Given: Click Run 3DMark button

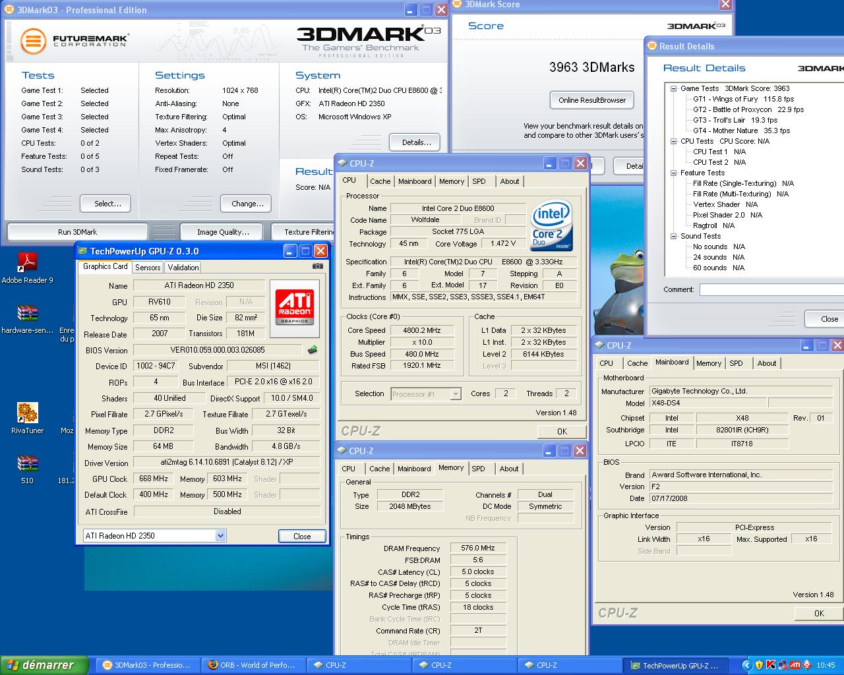Looking at the screenshot, I should 78,232.
